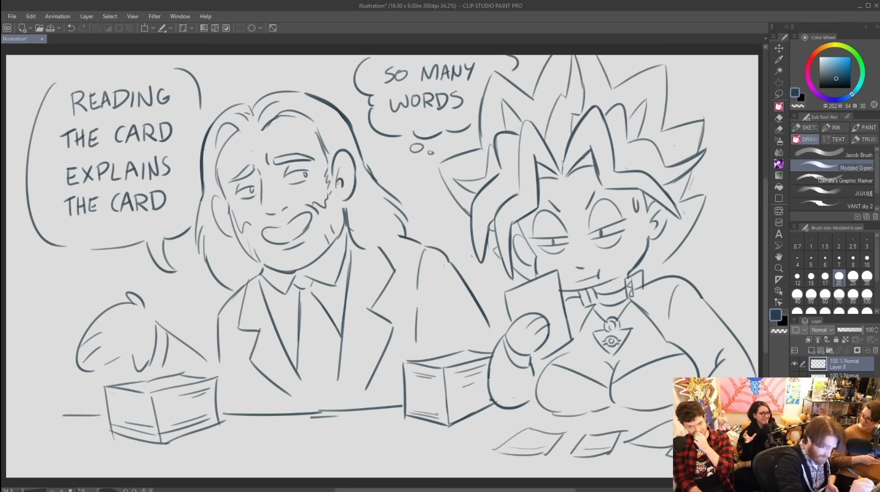Select the Eyedropper tool
Viewport: 880px width, 492px height.
tap(779, 60)
